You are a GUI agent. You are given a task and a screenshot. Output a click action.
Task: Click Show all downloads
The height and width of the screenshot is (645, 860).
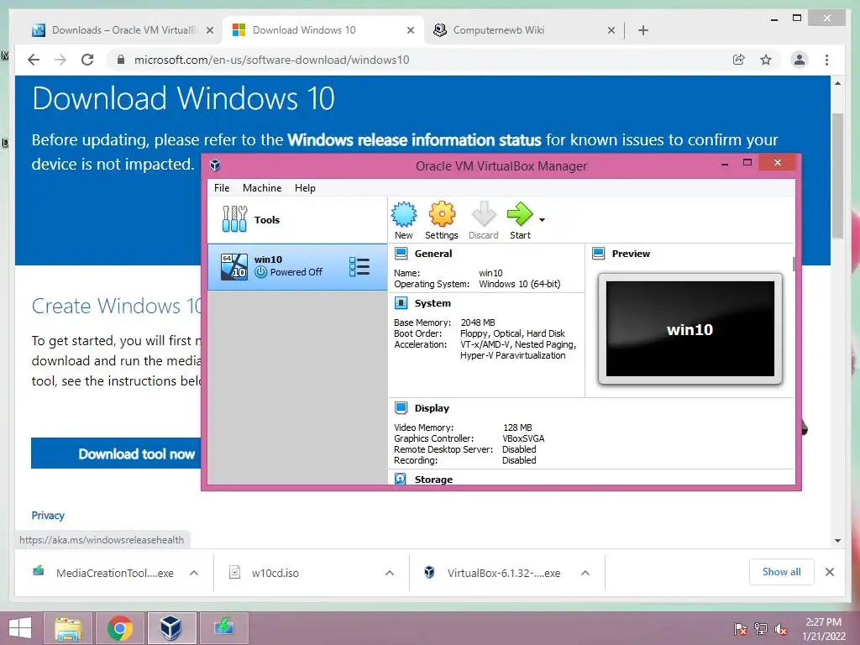click(x=782, y=572)
